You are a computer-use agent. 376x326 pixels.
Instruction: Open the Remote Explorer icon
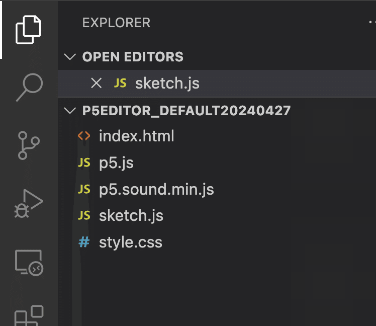tap(29, 263)
